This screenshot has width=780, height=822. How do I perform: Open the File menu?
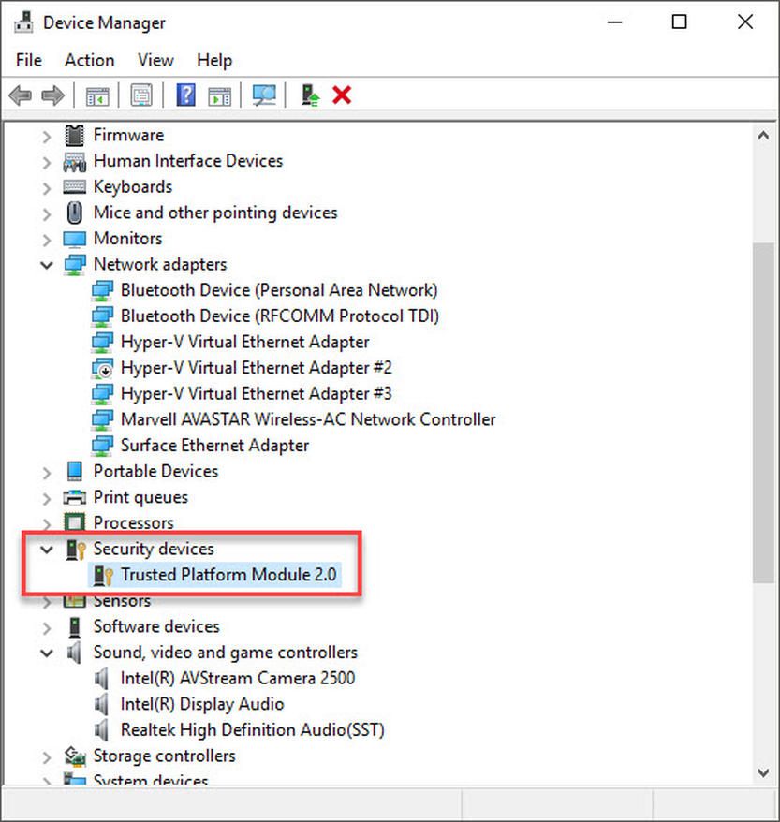(28, 60)
